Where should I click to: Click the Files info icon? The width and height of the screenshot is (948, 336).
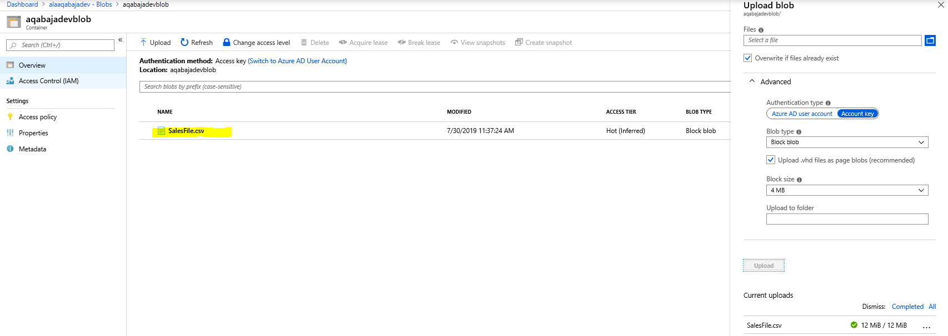(x=761, y=30)
